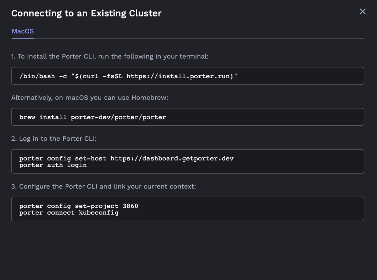Click the project number 3860
Screen dimensions: 377x280
point(131,206)
